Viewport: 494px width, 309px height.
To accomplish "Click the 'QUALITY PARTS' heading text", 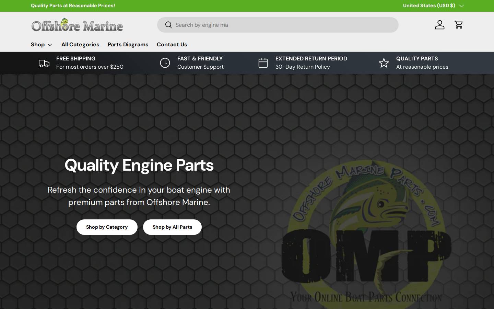I will click(417, 59).
